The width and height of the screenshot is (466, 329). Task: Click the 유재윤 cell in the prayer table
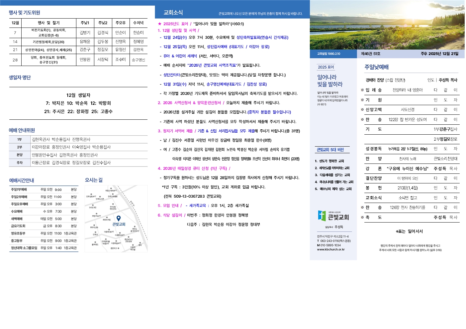(85, 42)
